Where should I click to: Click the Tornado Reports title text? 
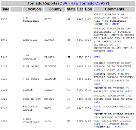42,3
